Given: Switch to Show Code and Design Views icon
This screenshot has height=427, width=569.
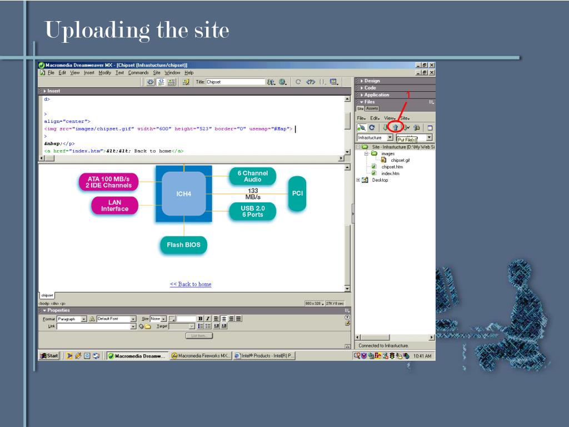Looking at the screenshot, I should tap(161, 82).
